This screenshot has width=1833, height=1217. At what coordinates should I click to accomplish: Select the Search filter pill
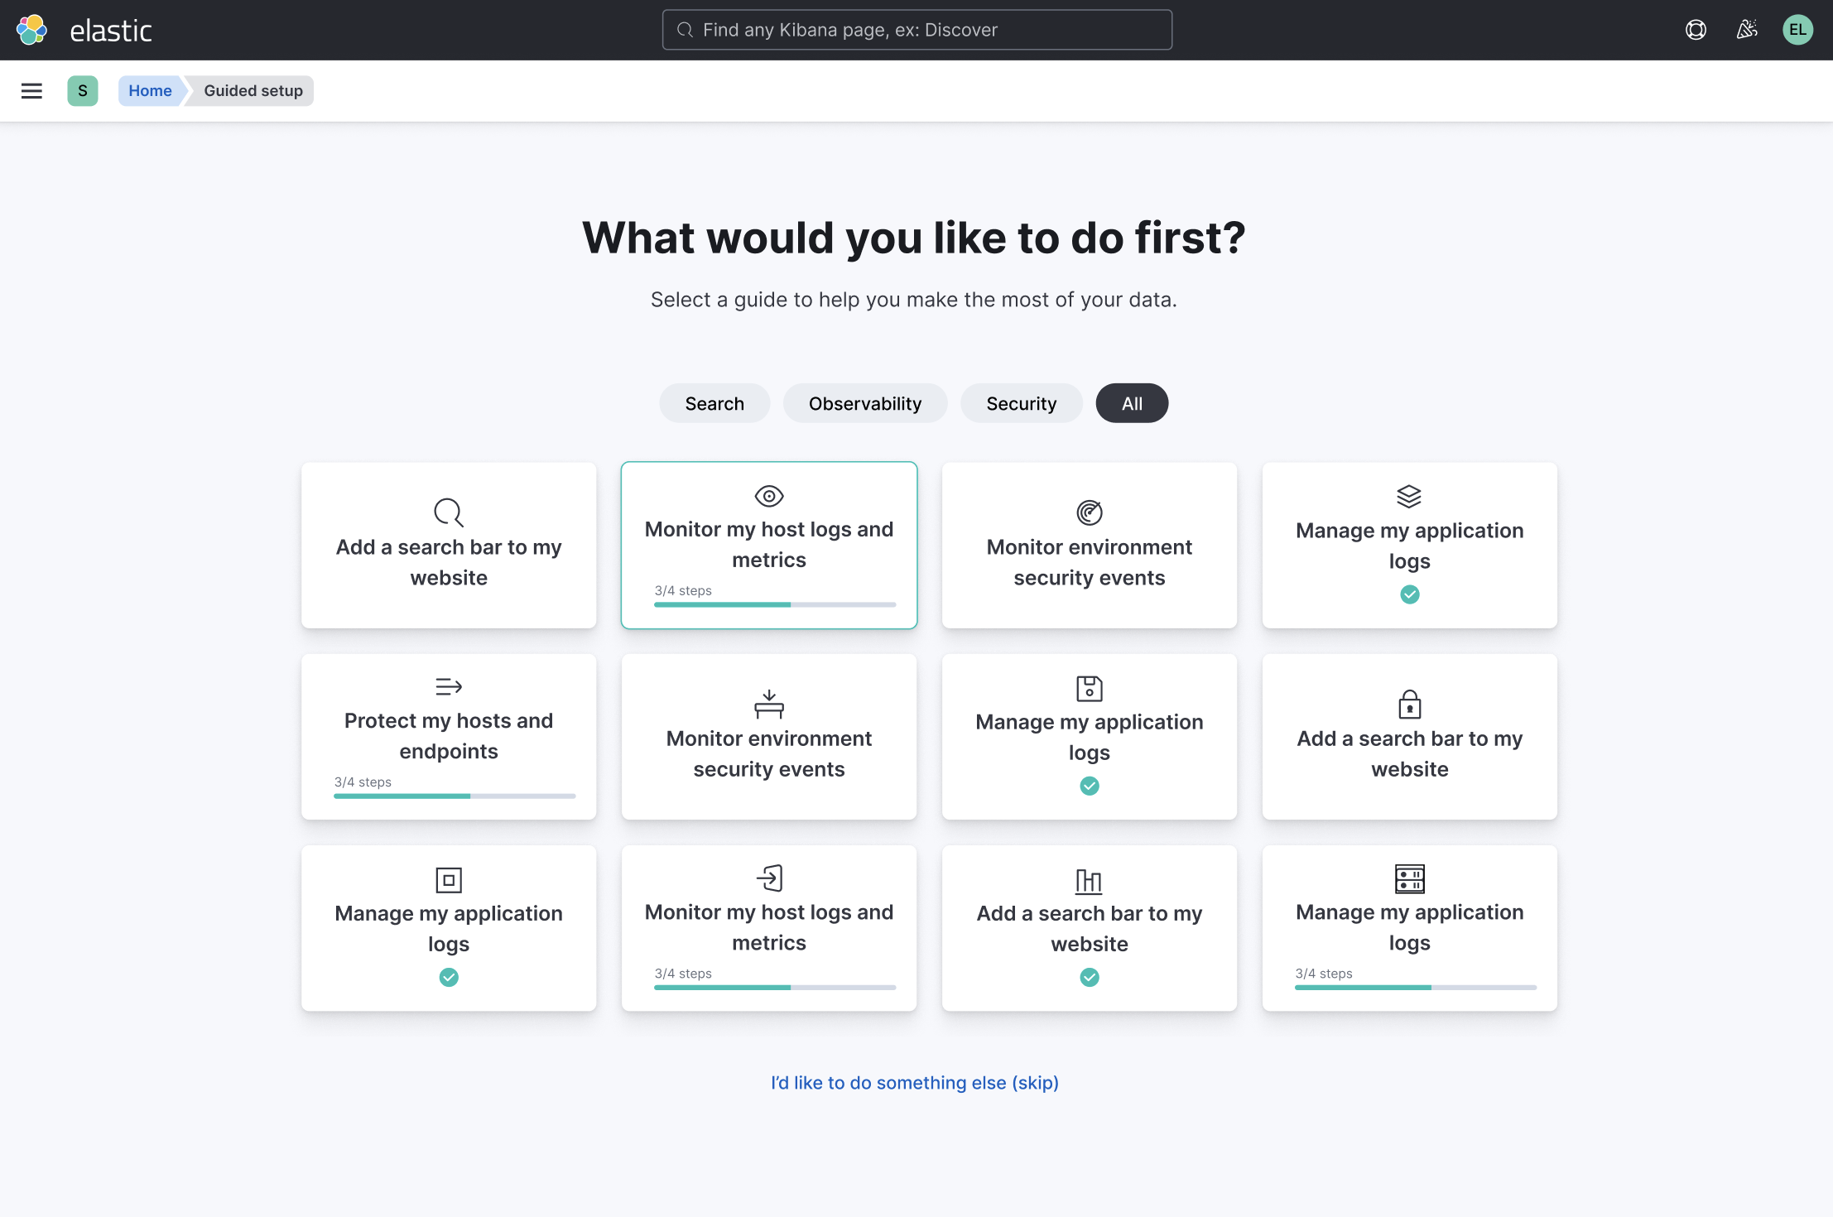714,403
